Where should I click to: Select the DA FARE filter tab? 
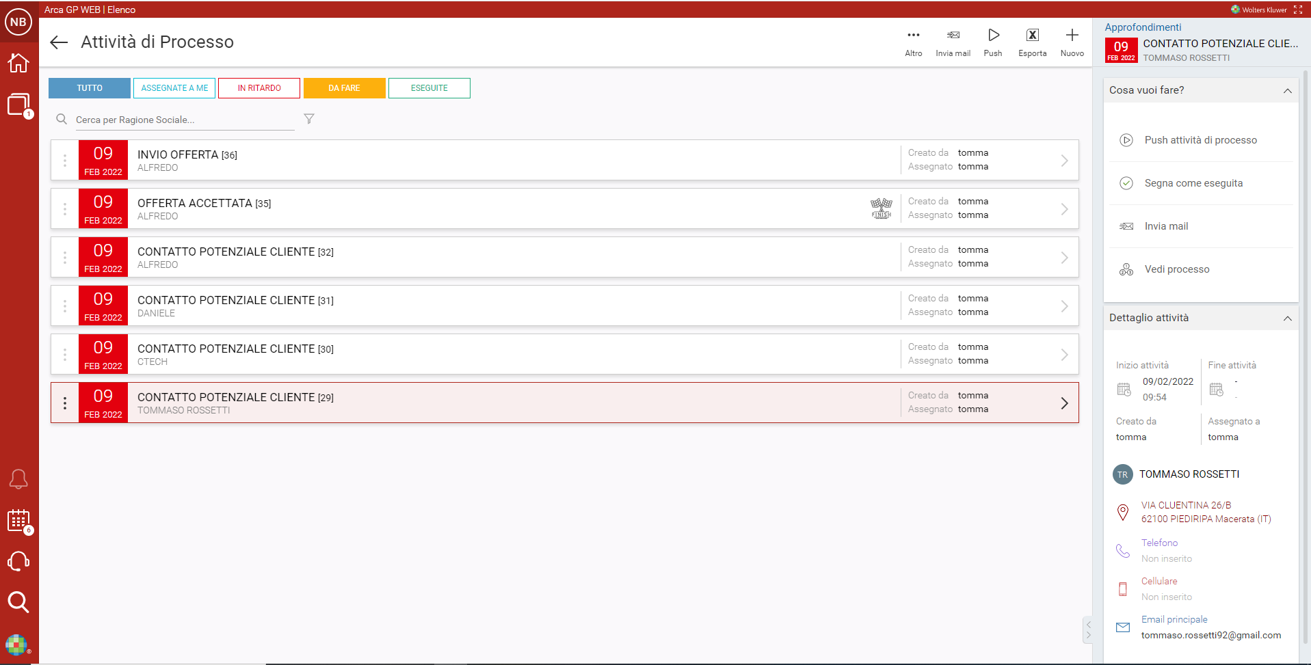click(344, 88)
